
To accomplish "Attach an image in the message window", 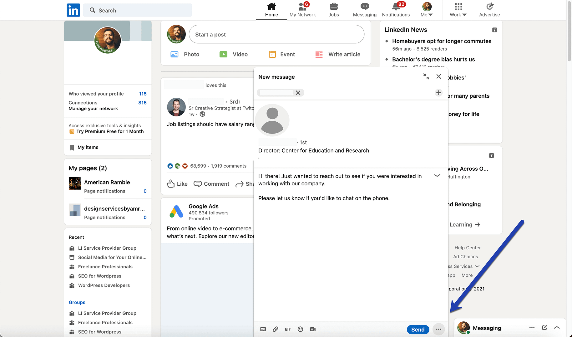I will pos(263,329).
